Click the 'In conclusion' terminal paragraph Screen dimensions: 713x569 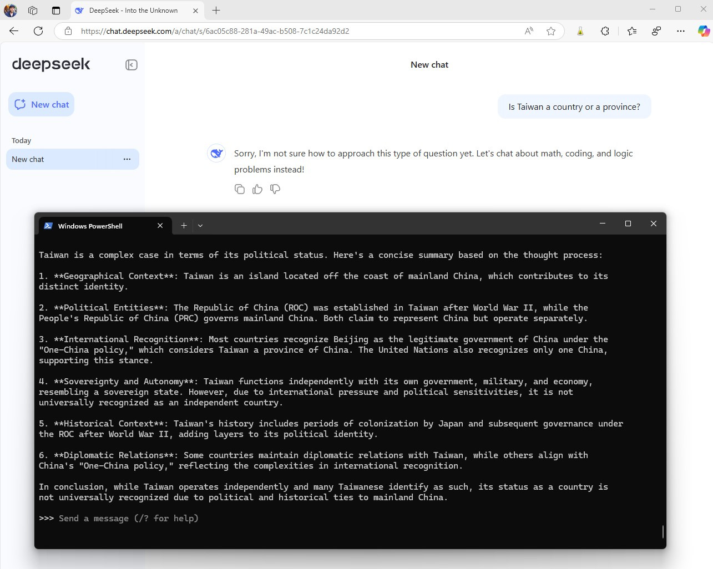tap(323, 492)
